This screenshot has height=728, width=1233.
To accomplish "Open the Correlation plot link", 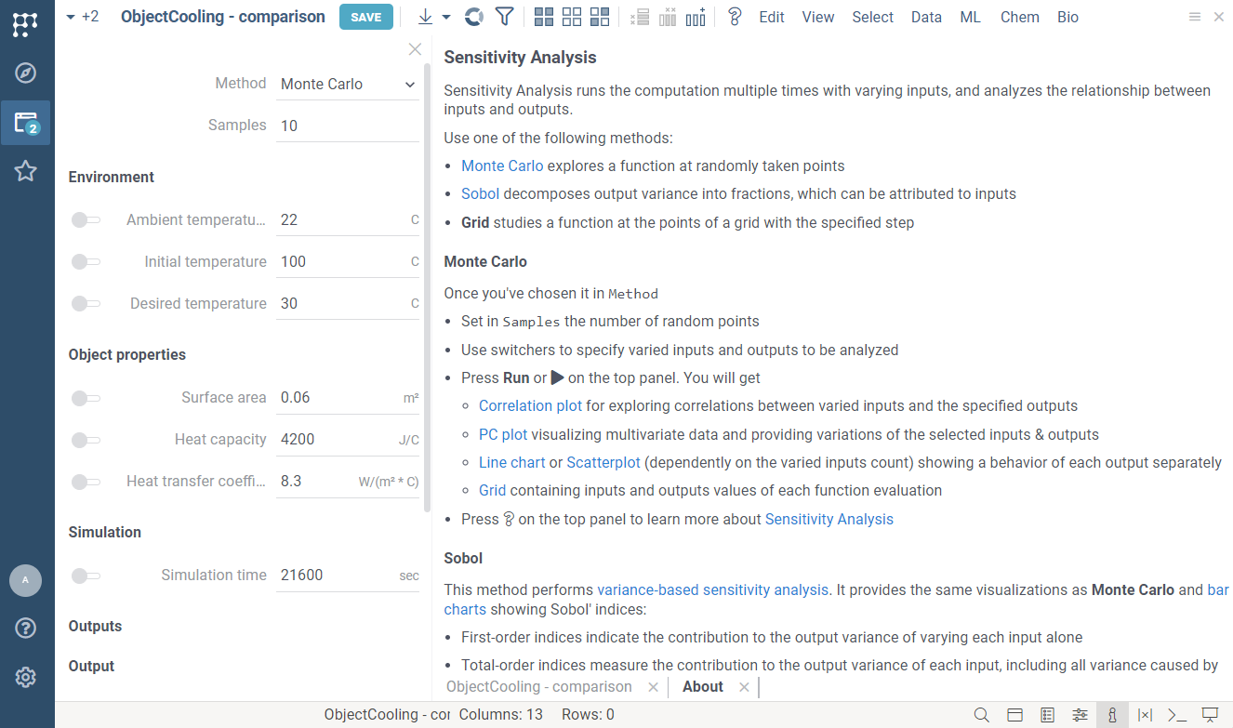I will (x=530, y=406).
